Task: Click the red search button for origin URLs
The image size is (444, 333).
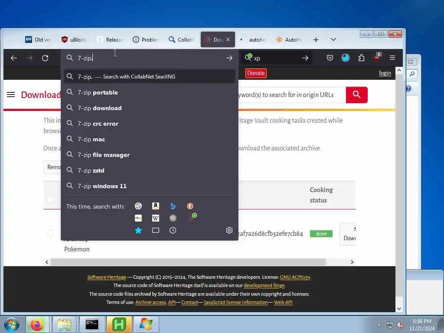Action: (x=356, y=95)
